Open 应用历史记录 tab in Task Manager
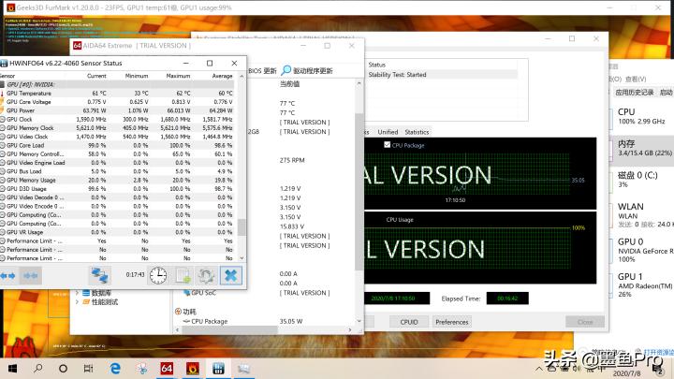This screenshot has height=379, width=674. (634, 92)
